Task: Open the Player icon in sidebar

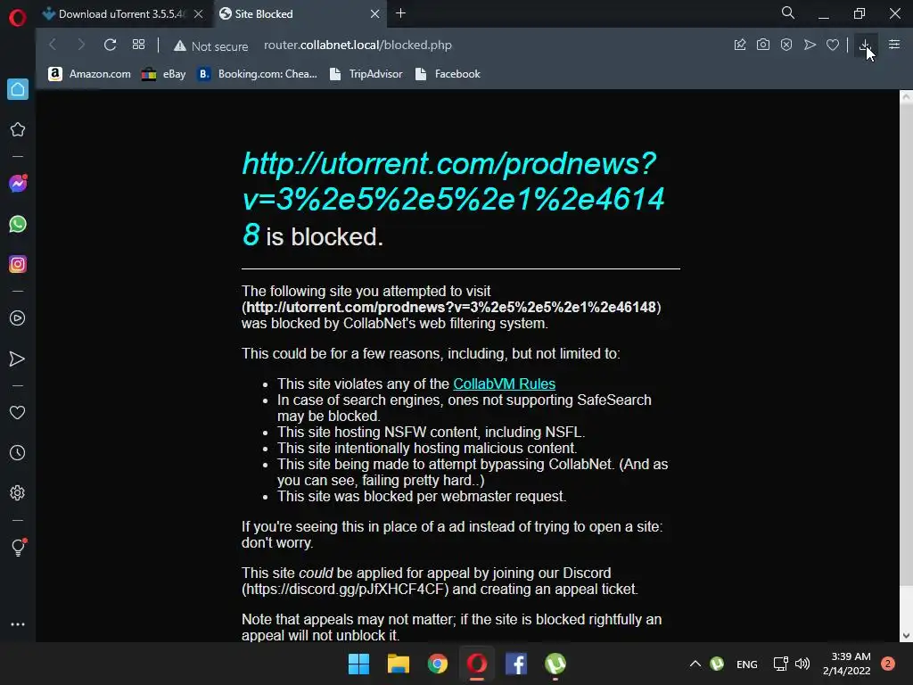Action: [18, 318]
